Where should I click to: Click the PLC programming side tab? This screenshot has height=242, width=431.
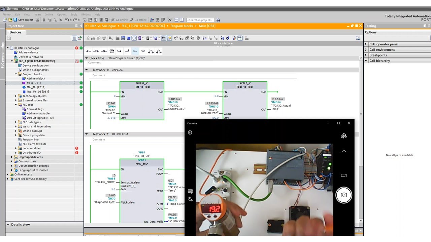coord(2,55)
